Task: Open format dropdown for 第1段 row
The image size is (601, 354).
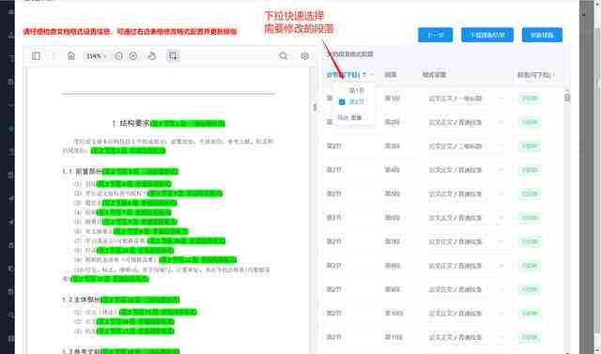Action: point(465,99)
